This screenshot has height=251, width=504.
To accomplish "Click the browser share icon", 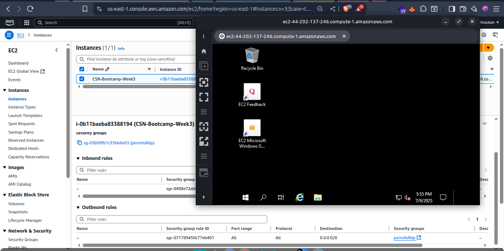I will click(x=333, y=8).
